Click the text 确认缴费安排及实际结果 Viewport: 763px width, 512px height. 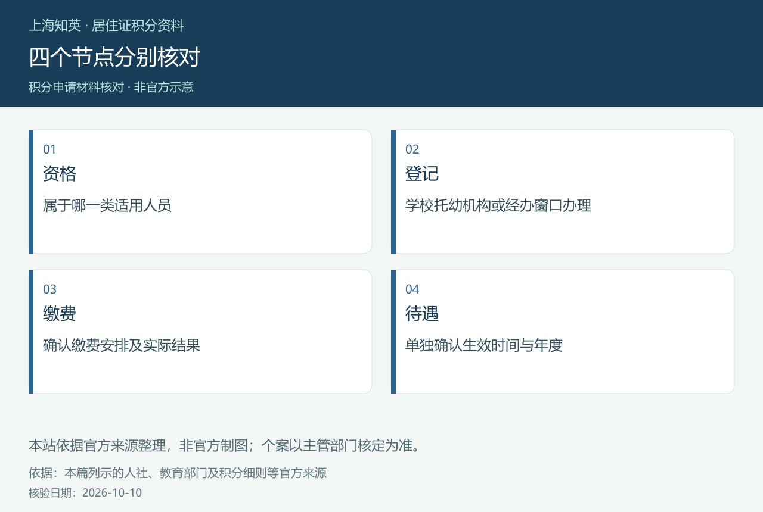pos(122,346)
